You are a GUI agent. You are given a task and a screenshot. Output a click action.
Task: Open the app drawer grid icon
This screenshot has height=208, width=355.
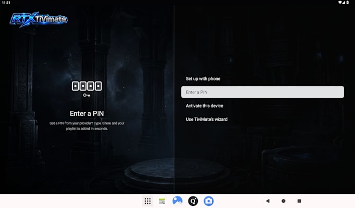click(x=148, y=201)
